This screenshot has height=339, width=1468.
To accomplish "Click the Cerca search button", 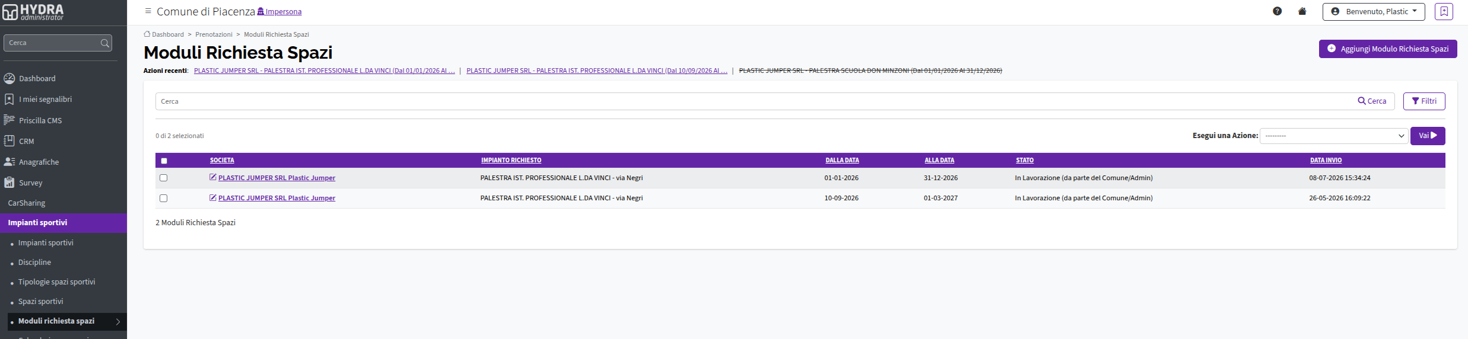I will coord(1372,101).
